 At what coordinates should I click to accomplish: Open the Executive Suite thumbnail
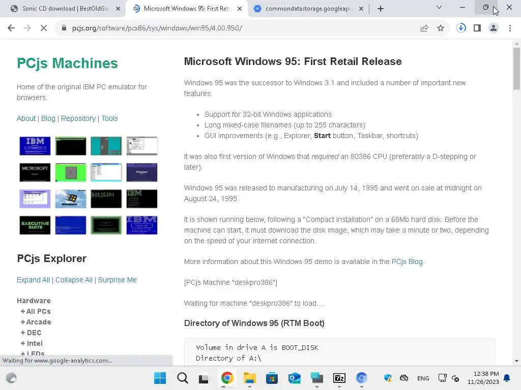[x=35, y=225]
